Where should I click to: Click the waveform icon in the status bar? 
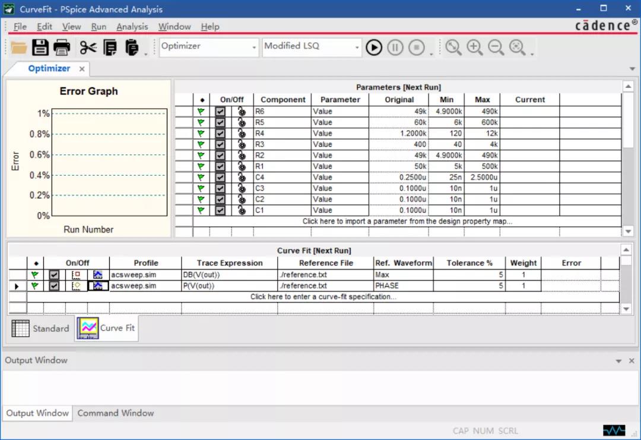[x=614, y=430]
